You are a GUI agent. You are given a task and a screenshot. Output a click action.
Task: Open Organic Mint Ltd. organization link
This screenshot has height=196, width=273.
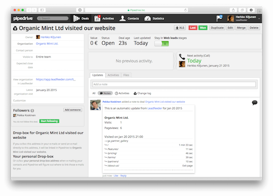[x=47, y=44]
